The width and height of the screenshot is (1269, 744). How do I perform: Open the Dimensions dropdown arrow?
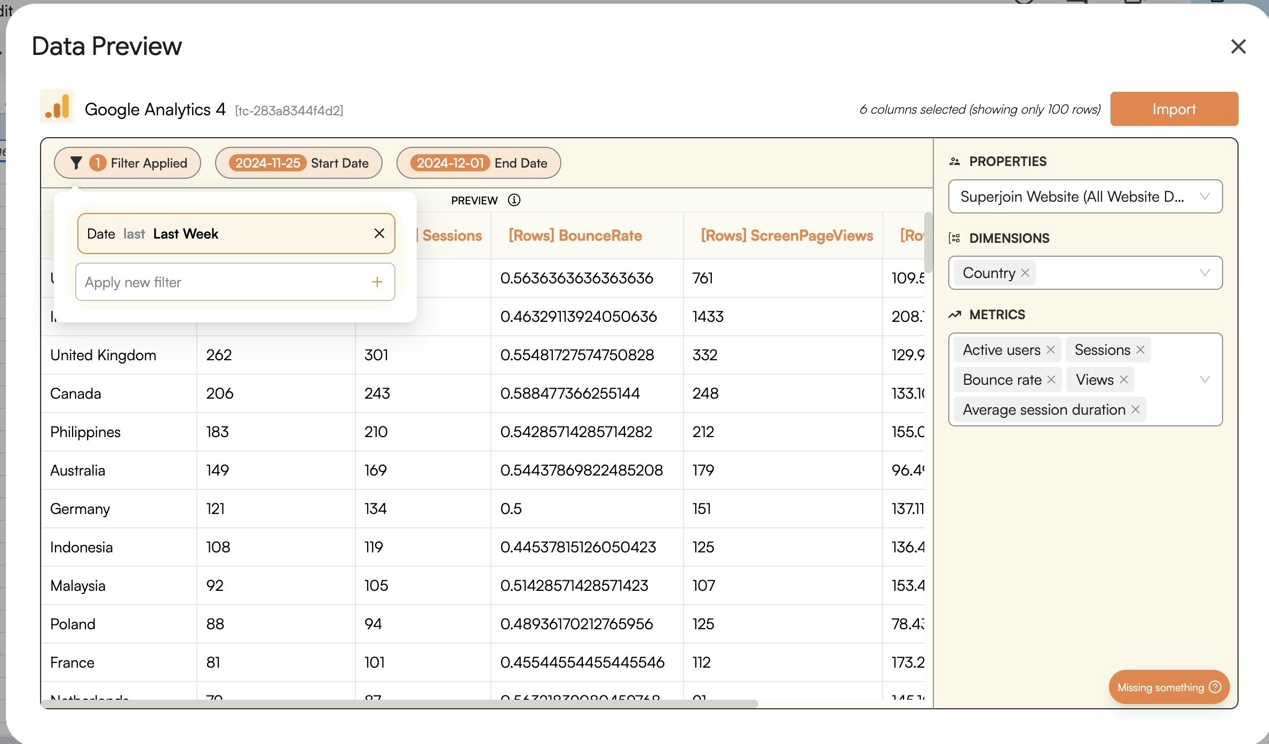pyautogui.click(x=1204, y=273)
